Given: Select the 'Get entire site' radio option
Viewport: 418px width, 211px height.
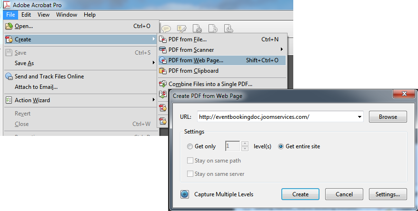Looking at the screenshot, I should tap(281, 146).
